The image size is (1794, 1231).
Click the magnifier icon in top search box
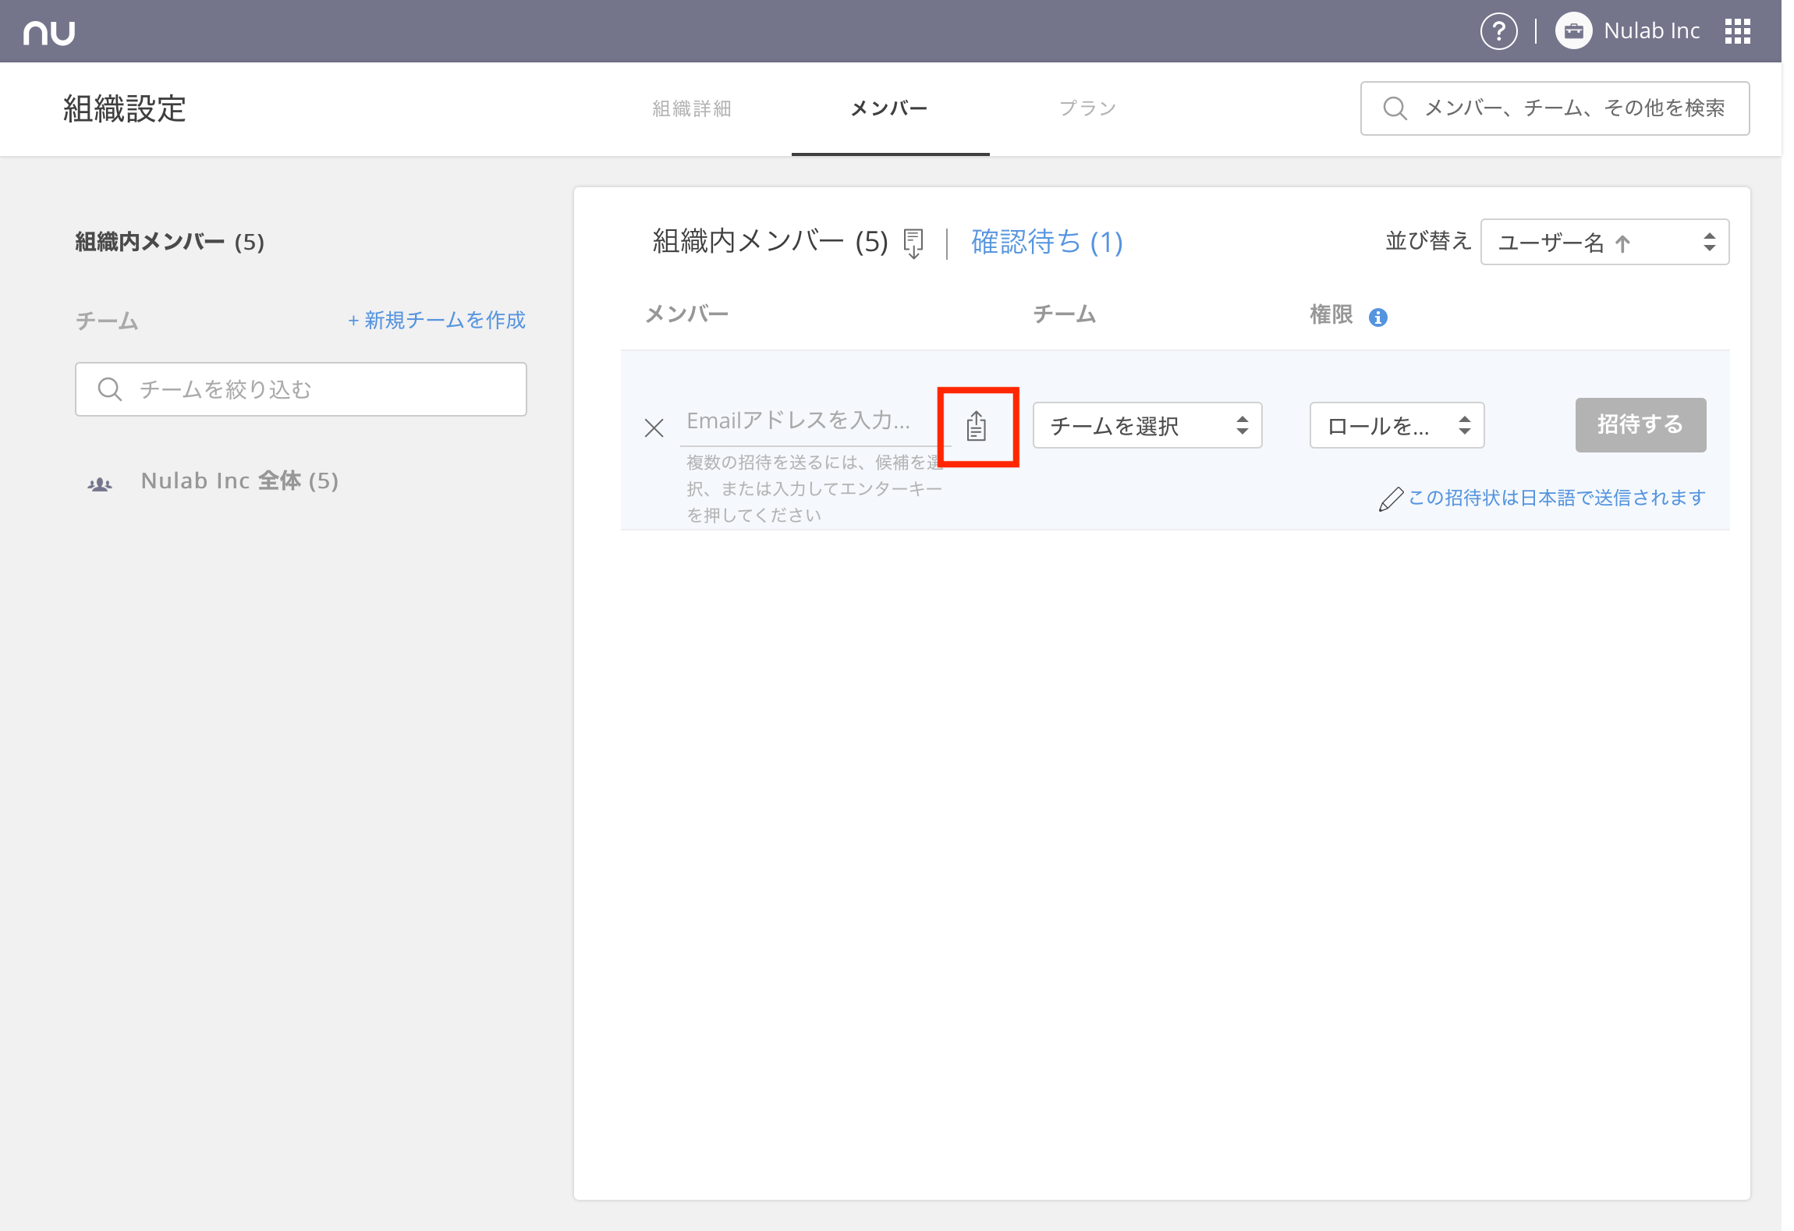(1395, 108)
